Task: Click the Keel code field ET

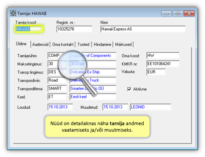Action: point(57,97)
